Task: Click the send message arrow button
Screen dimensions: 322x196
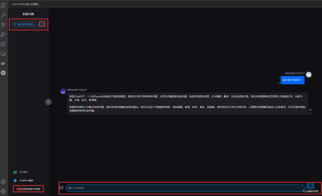Action: tap(310, 186)
